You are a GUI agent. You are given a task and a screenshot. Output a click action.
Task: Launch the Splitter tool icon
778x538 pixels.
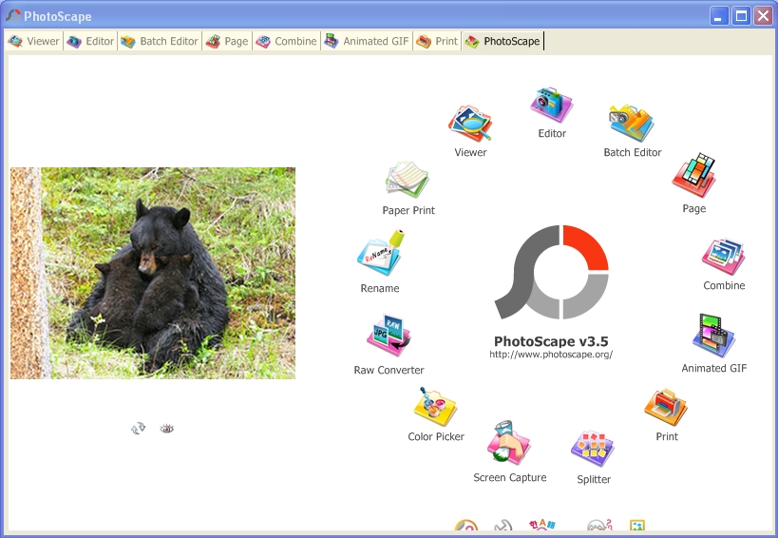593,449
